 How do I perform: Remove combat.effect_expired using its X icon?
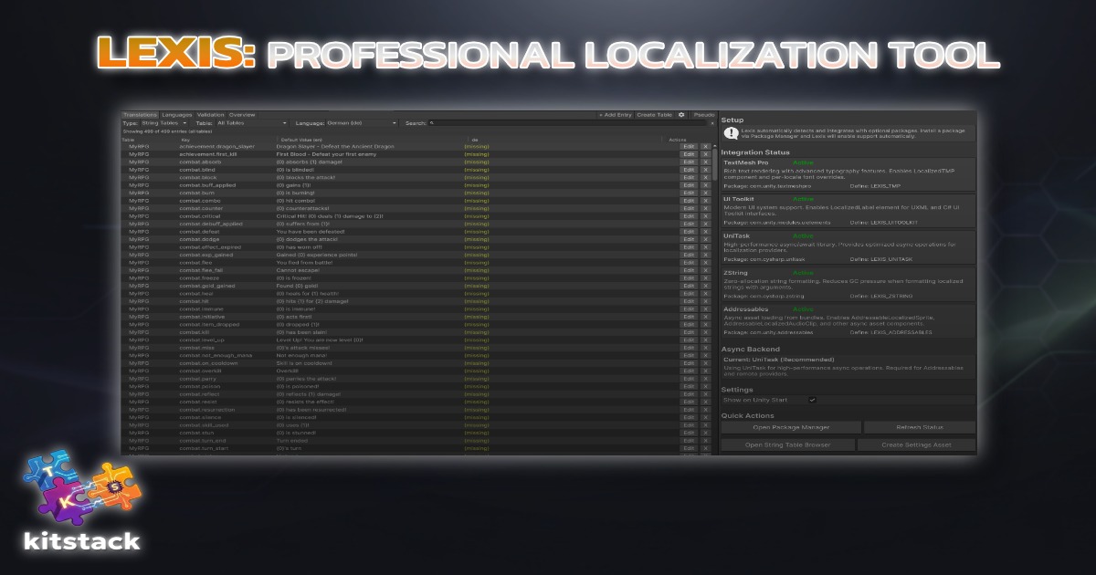click(706, 247)
